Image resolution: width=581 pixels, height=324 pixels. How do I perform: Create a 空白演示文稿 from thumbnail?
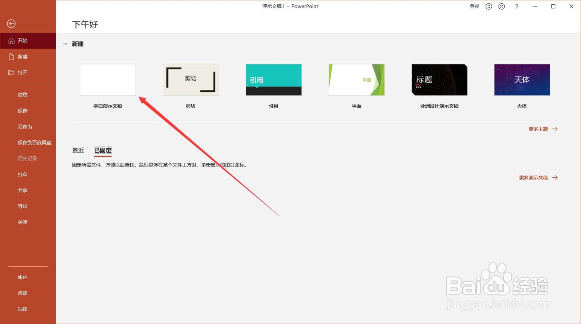click(x=108, y=80)
